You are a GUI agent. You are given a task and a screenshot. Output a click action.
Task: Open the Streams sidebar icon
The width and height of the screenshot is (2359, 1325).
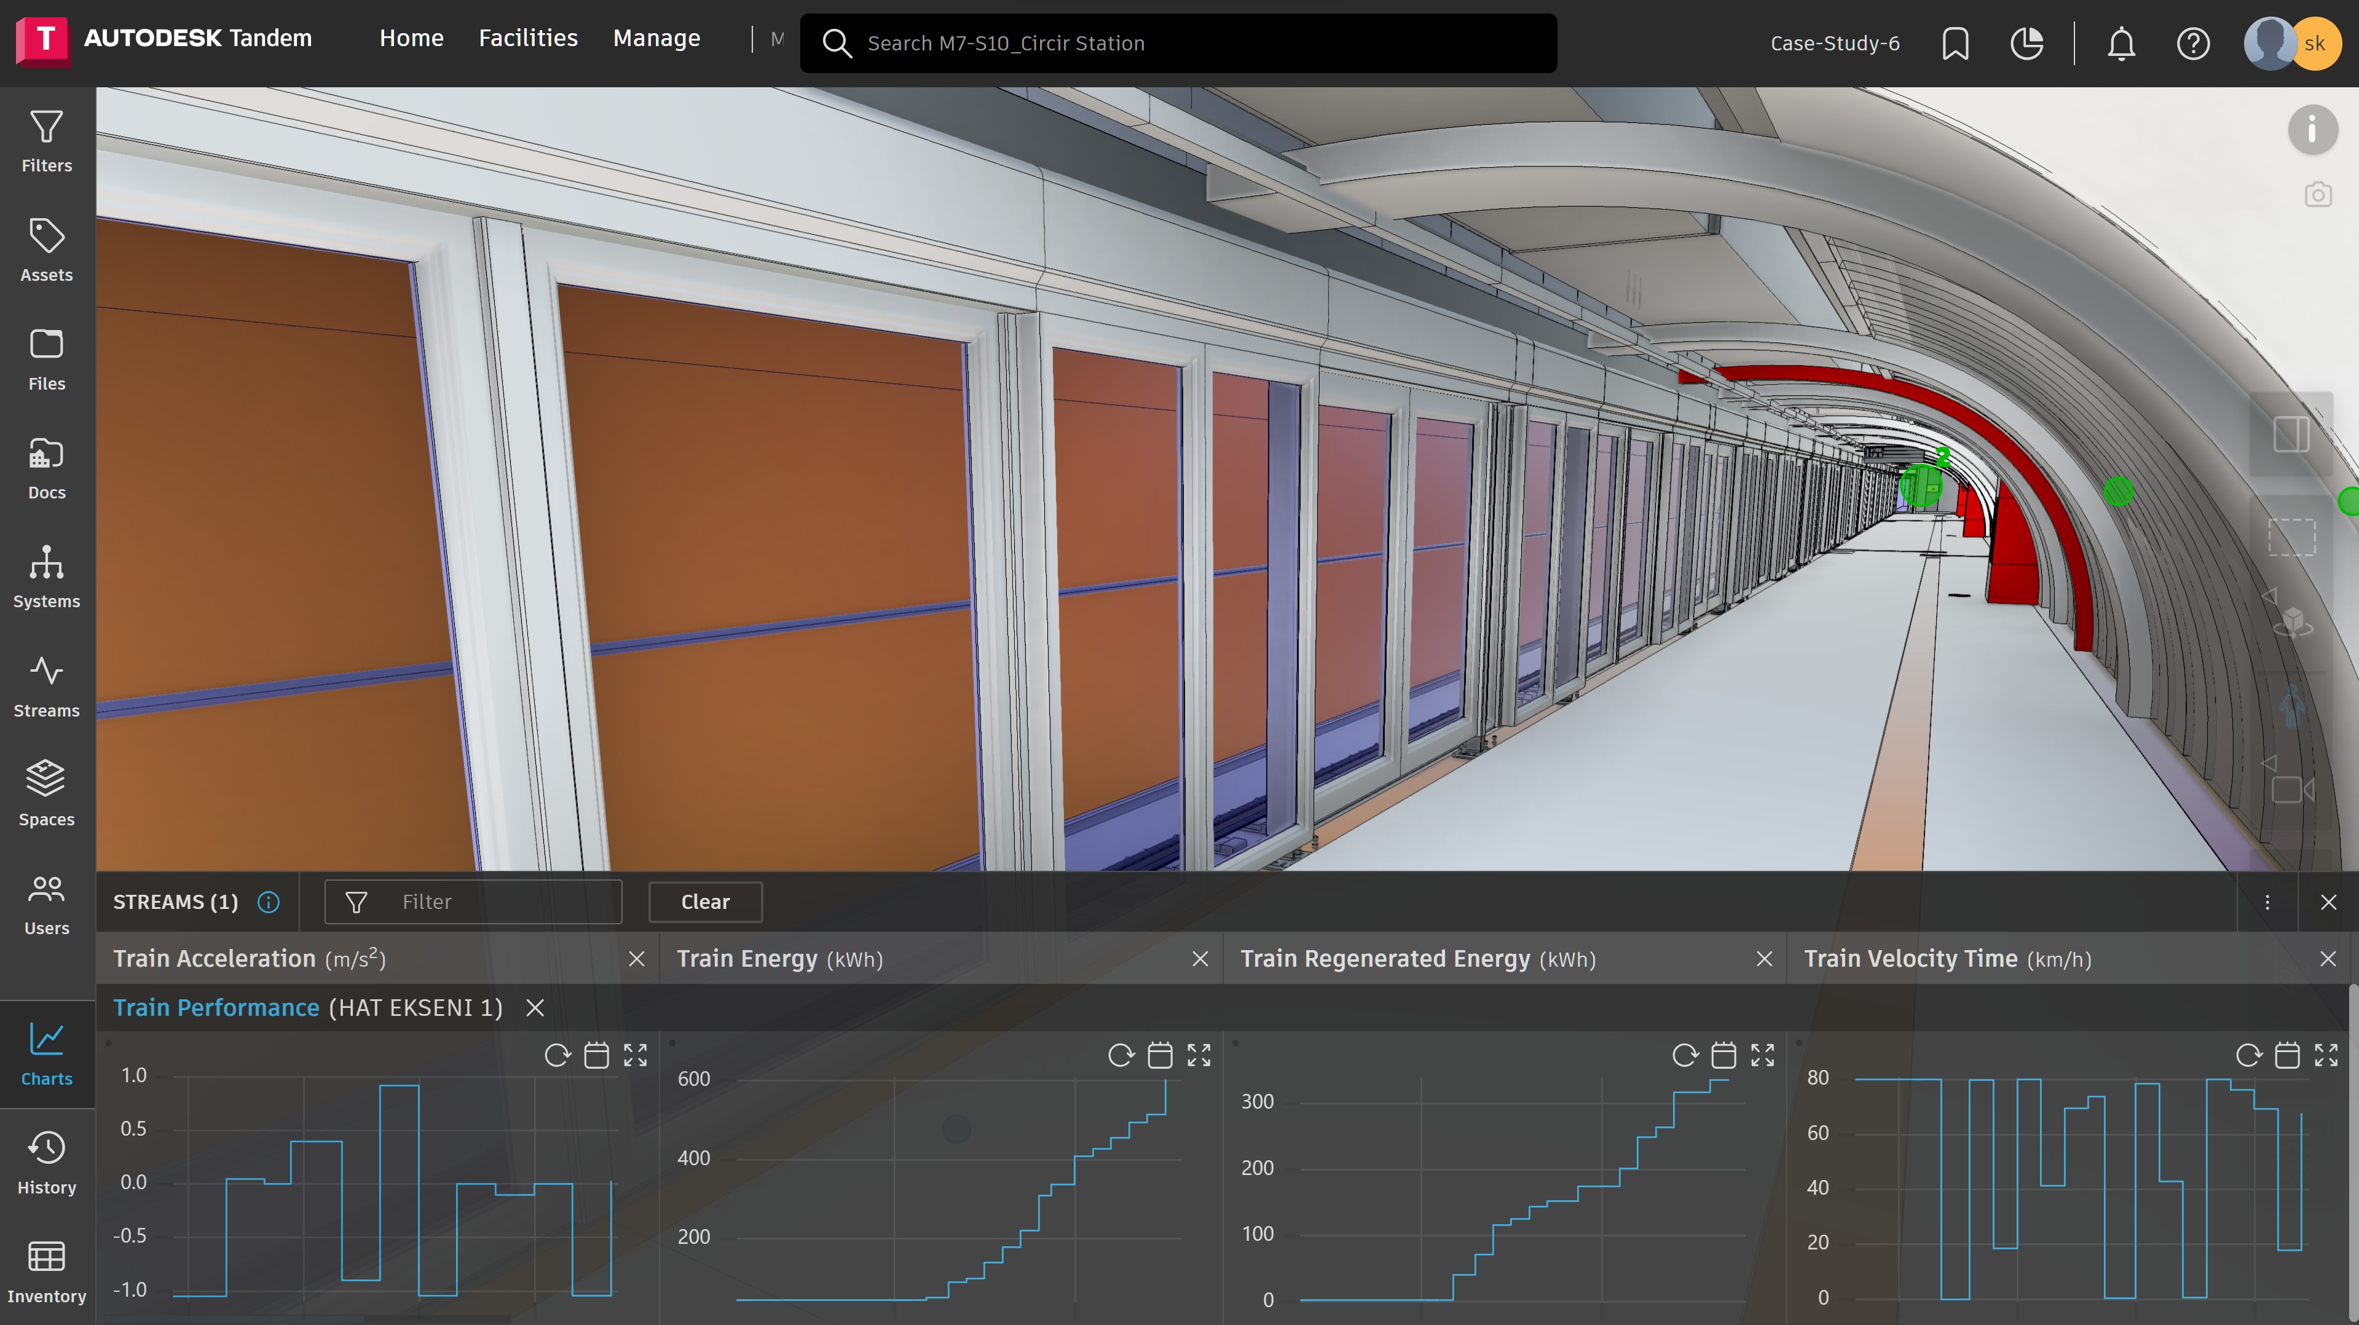coord(47,686)
